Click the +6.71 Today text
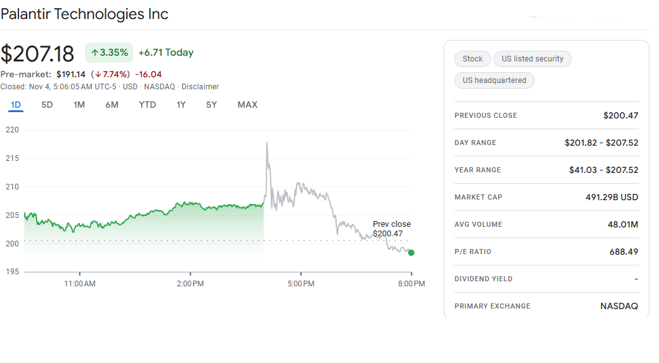This screenshot has width=659, height=363. [166, 53]
